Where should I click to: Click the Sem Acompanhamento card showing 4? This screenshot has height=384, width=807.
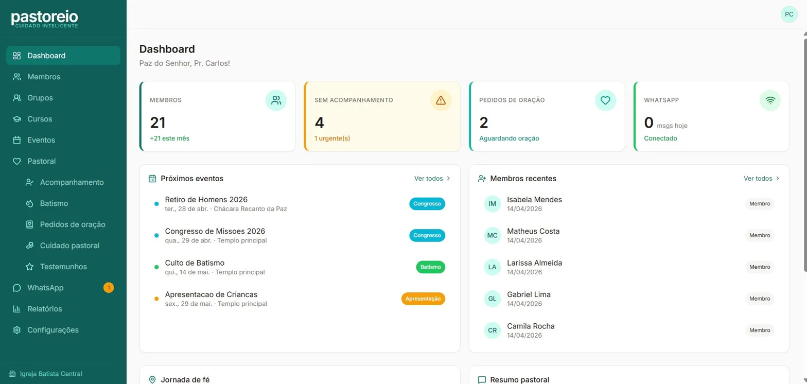[x=382, y=116]
